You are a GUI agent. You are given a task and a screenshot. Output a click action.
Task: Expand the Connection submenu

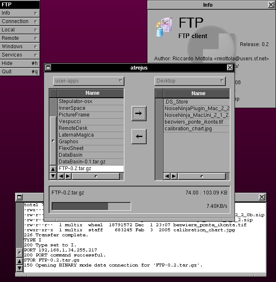[20, 21]
